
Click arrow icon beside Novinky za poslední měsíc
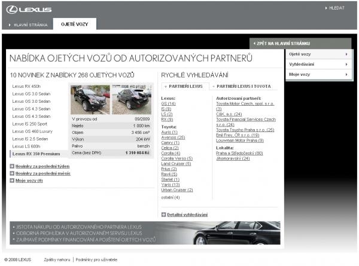pyautogui.click(x=12, y=173)
